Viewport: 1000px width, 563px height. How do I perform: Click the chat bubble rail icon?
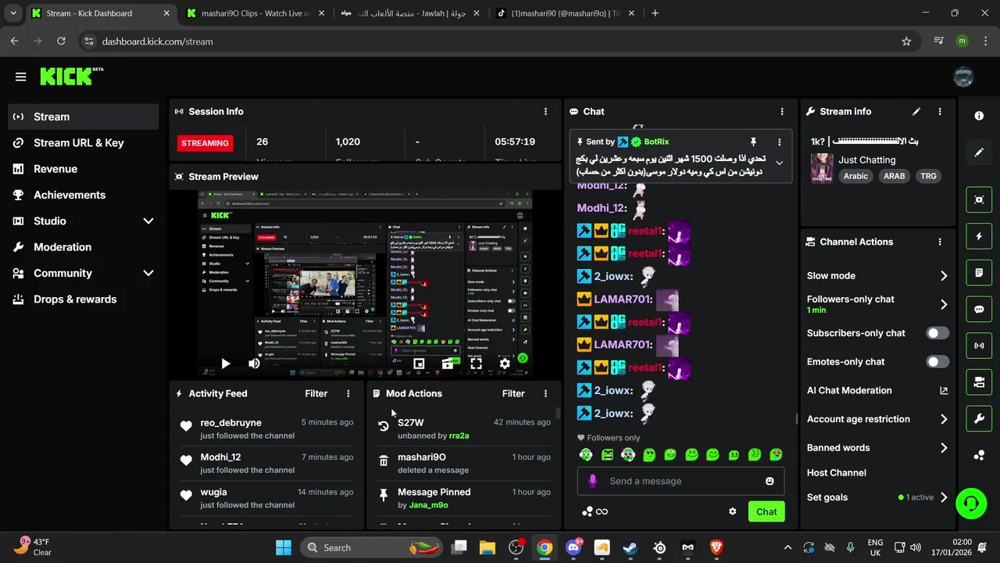(979, 309)
